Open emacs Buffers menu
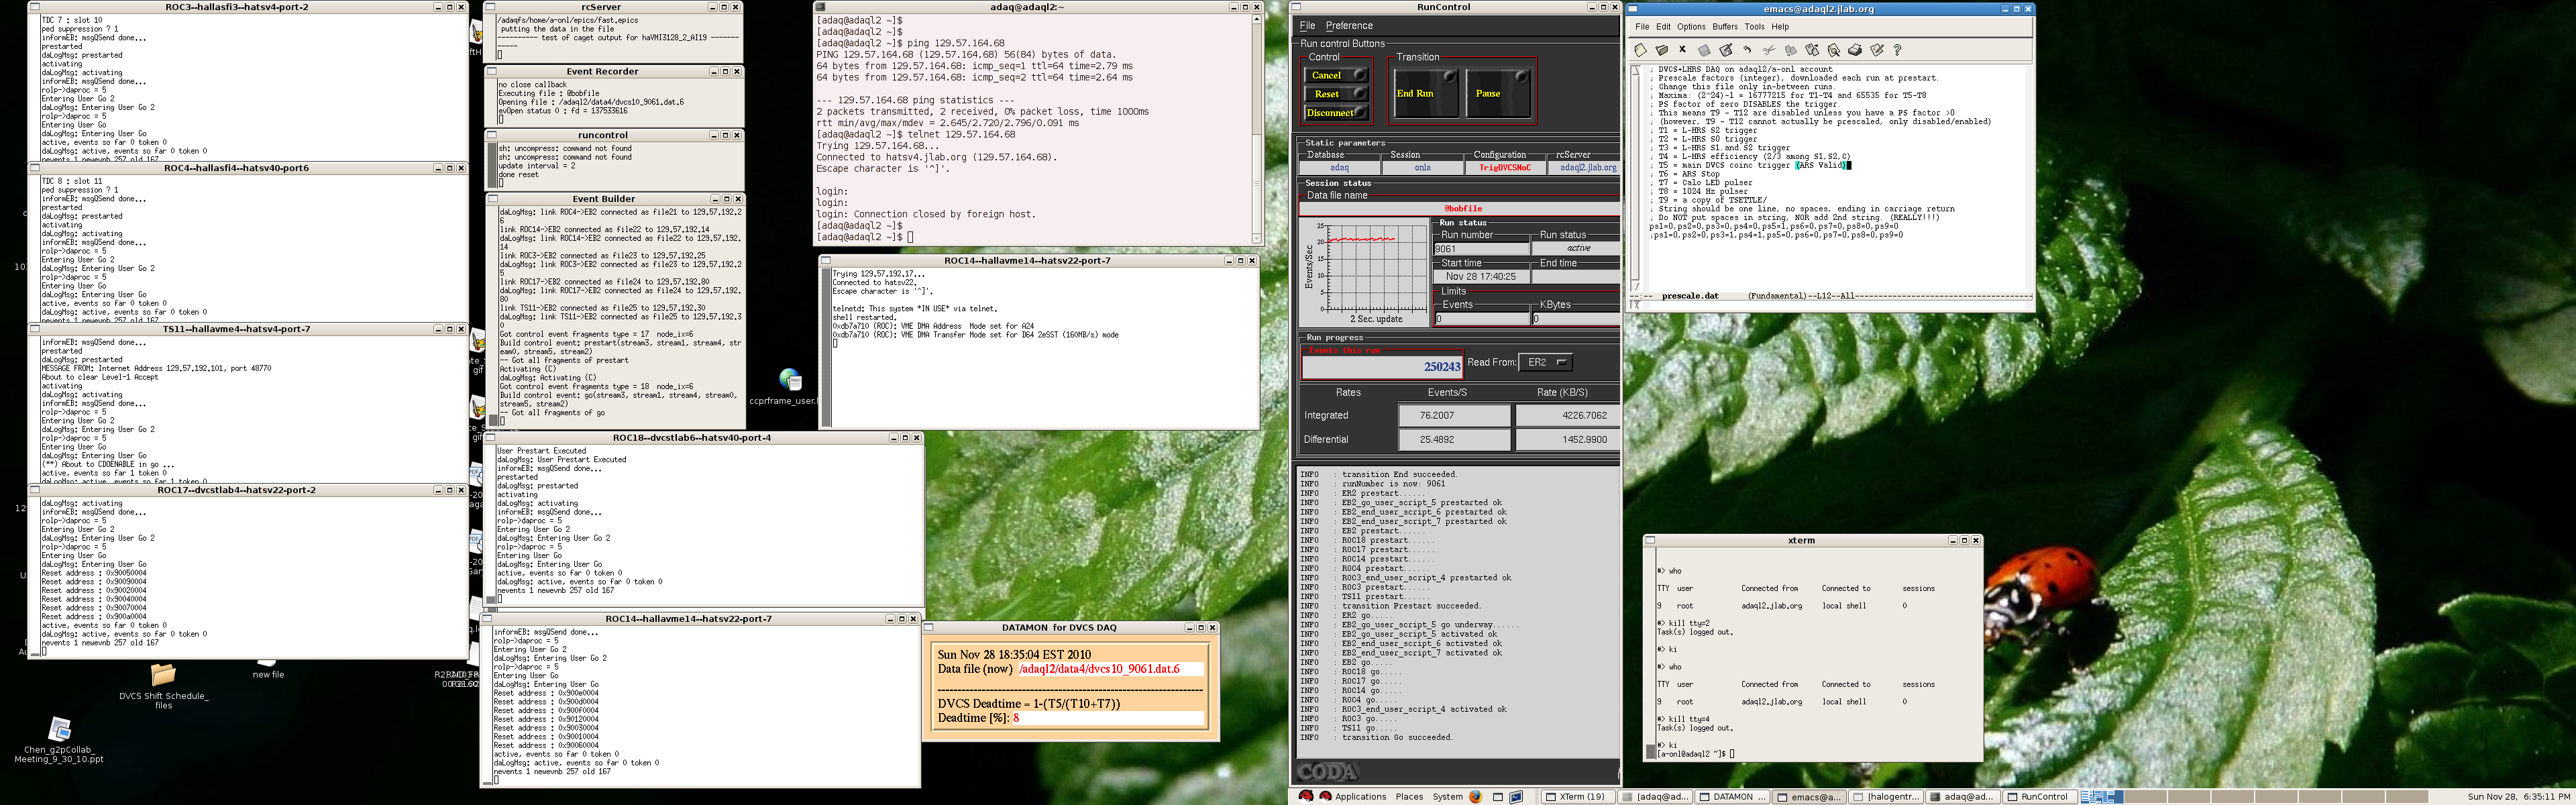2576x805 pixels. [x=1725, y=27]
